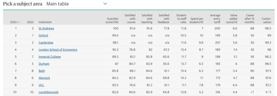Click the Loughborough link
277x96 pixels.
click(x=48, y=92)
